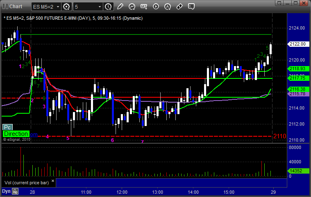Click the window options button beside minimize
The image size is (311, 197).
(279, 3)
